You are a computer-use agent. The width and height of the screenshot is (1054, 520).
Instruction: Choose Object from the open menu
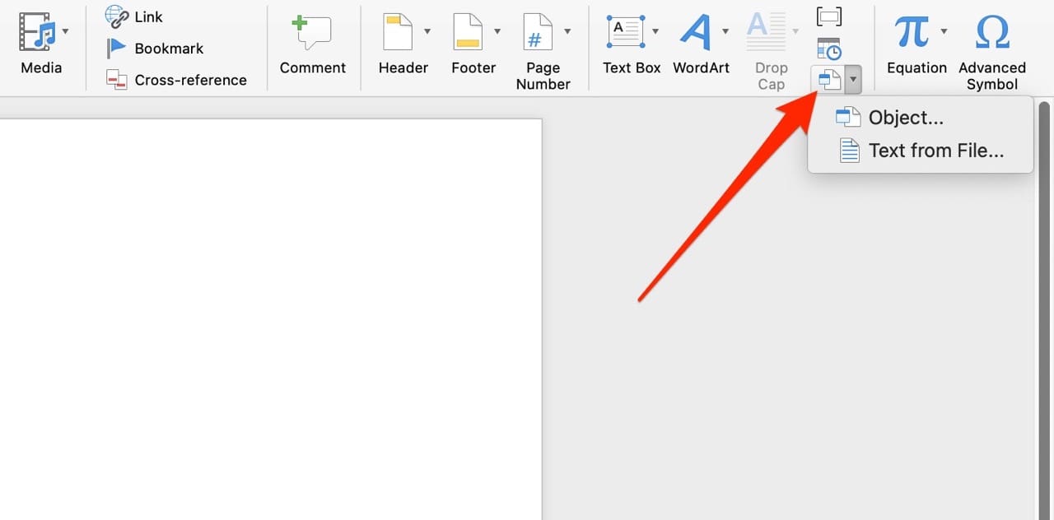(x=906, y=117)
